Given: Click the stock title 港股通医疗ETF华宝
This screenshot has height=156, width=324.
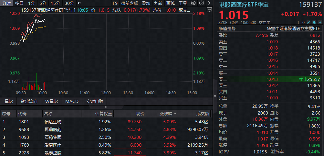Looking at the screenshot, I should pyautogui.click(x=244, y=5).
